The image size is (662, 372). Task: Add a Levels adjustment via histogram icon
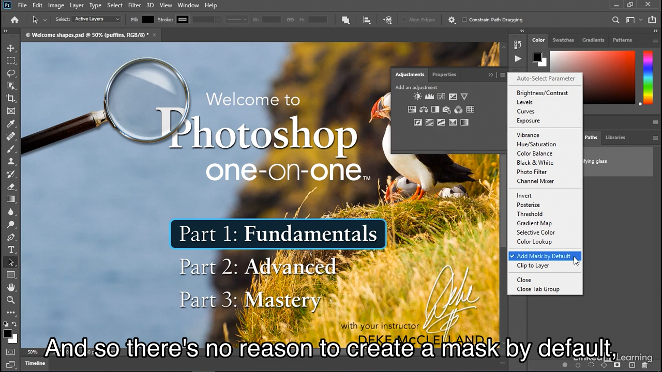(429, 97)
